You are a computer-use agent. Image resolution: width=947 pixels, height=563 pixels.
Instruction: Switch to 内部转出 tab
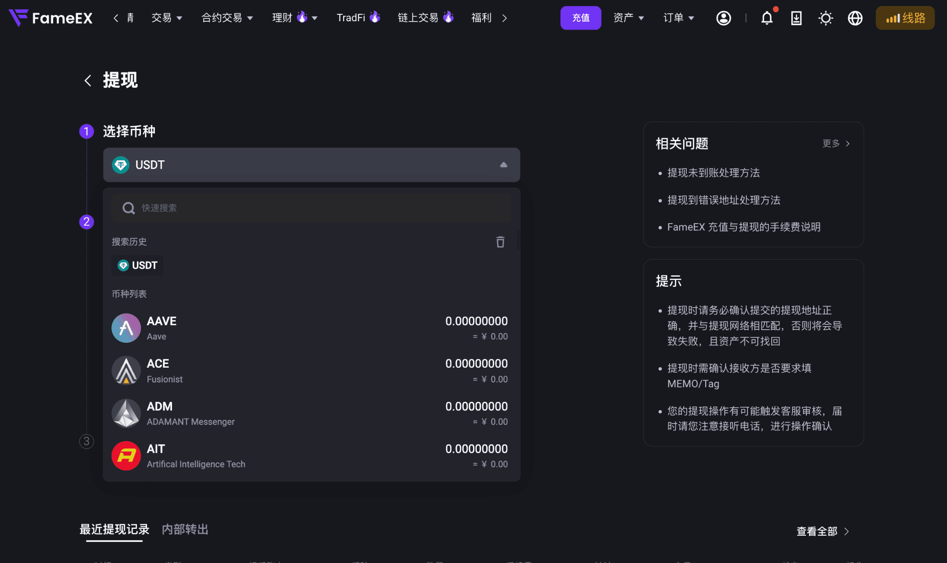pyautogui.click(x=185, y=529)
